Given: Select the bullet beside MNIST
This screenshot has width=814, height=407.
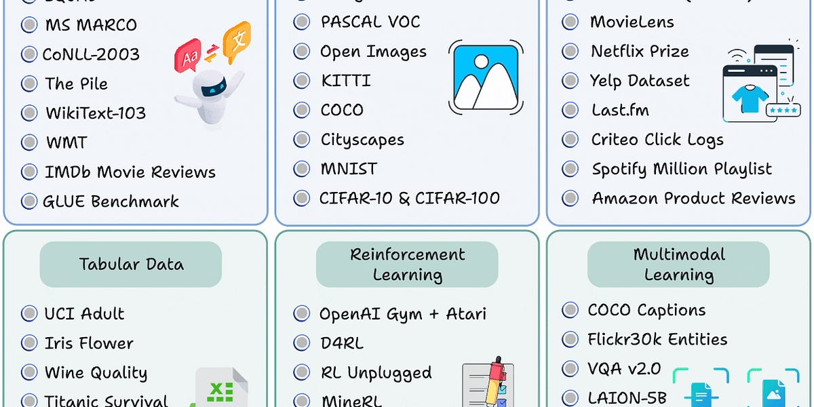Looking at the screenshot, I should [x=302, y=168].
